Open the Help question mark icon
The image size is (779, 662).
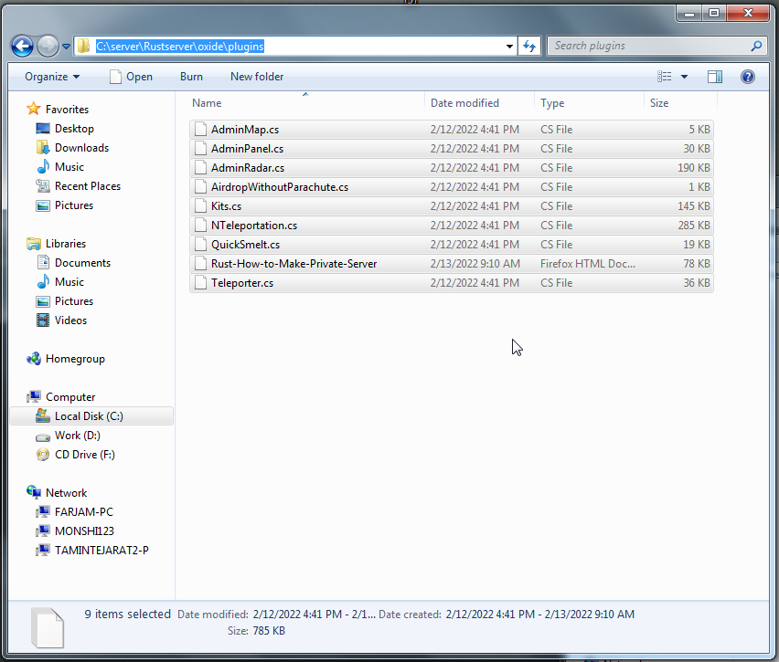(x=747, y=77)
